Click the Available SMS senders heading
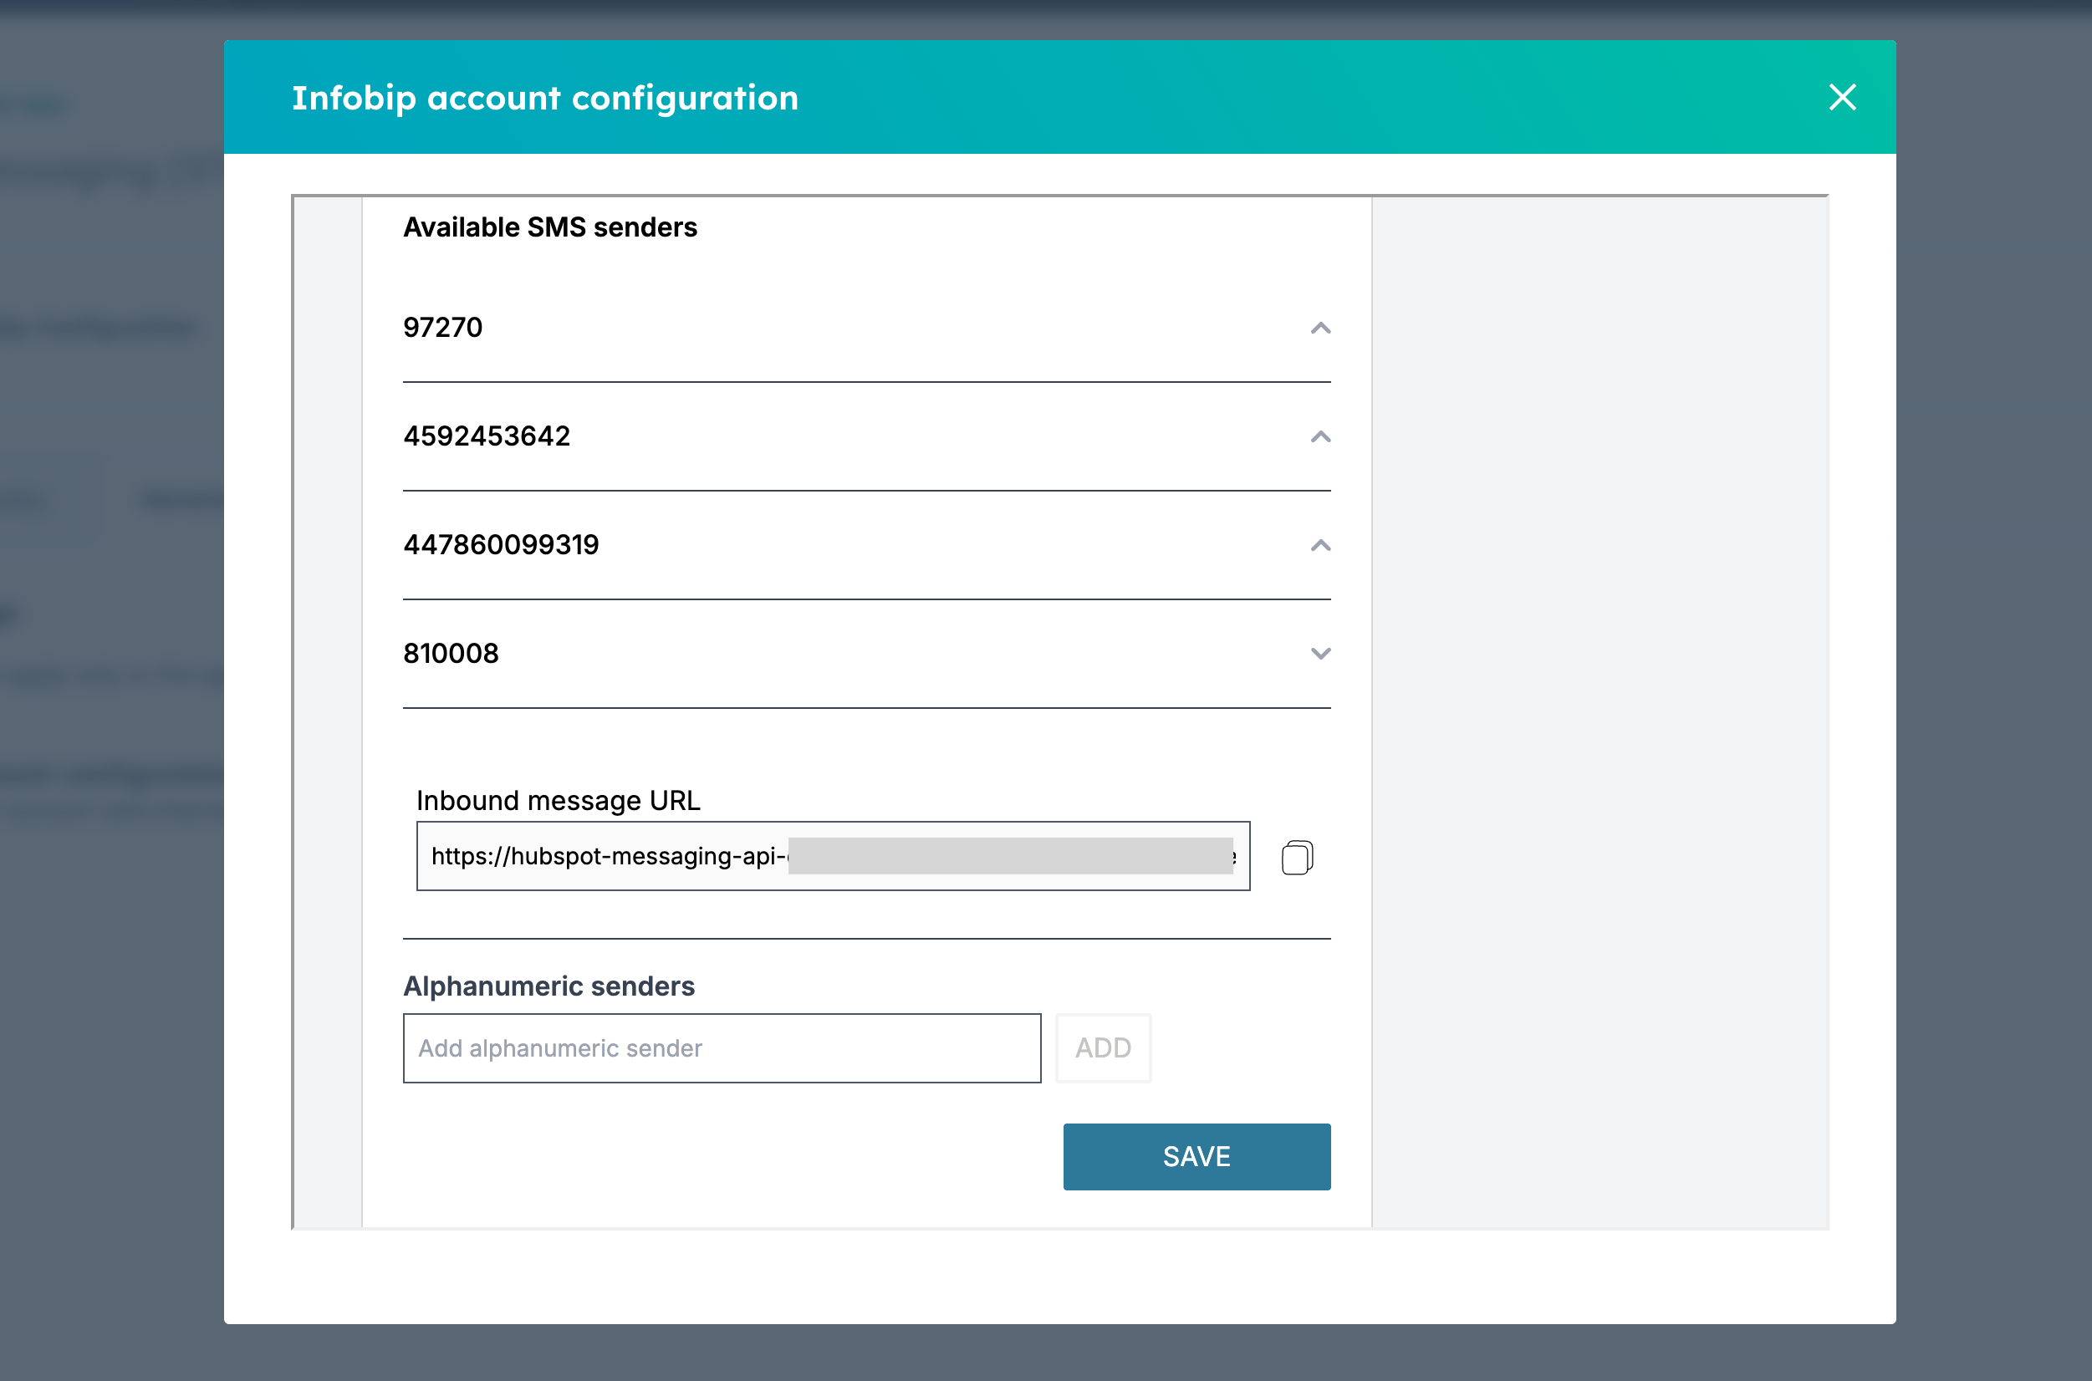Viewport: 2092px width, 1381px height. (x=550, y=227)
